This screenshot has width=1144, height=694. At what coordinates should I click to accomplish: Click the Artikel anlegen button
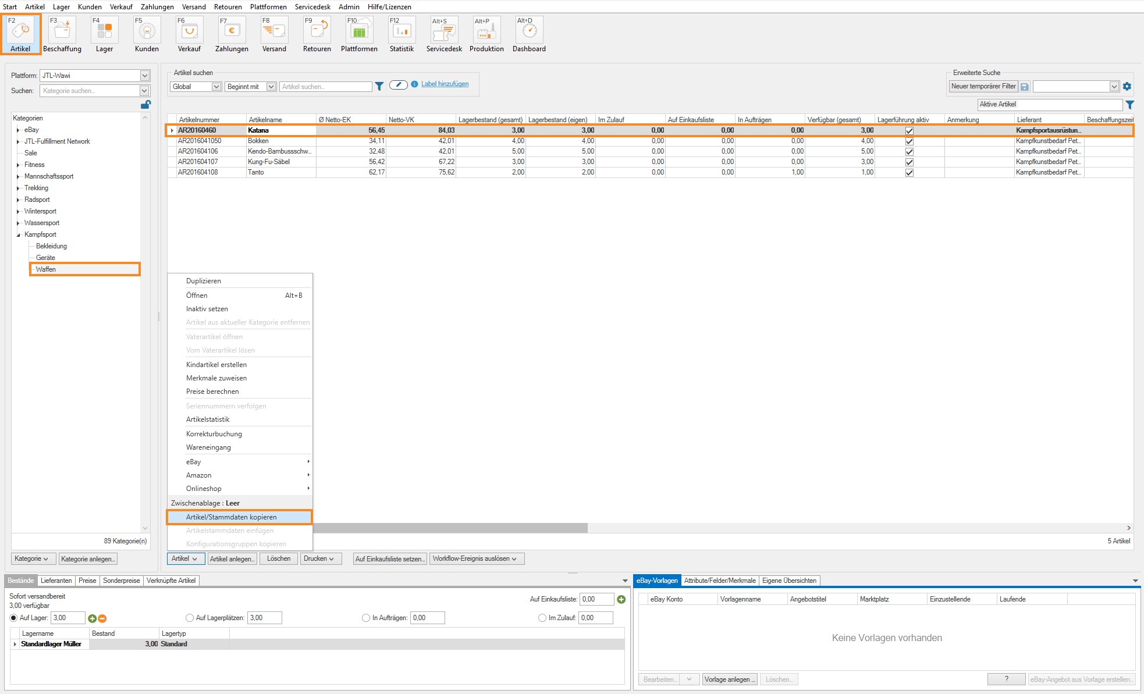pyautogui.click(x=232, y=559)
